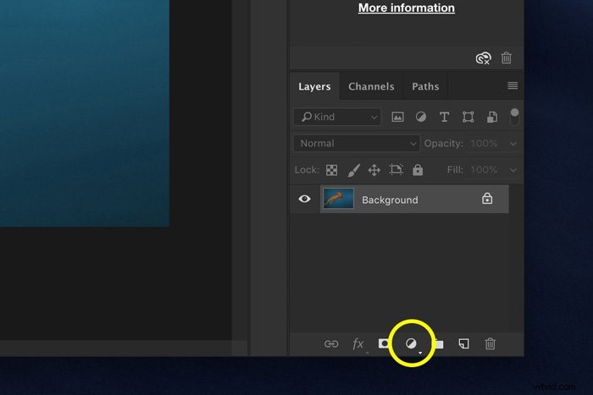Add a layer mask
Image resolution: width=593 pixels, height=395 pixels.
[384, 343]
